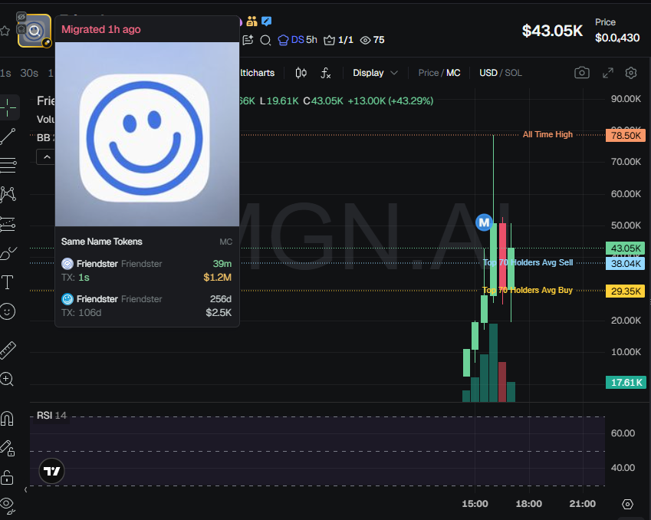Click the $0.0₄430 price value
651x520 pixels.
[x=617, y=38]
